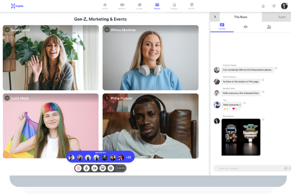Image resolution: width=291 pixels, height=194 pixels.
Task: Click the second spectator avatar
Action: click(x=80, y=158)
